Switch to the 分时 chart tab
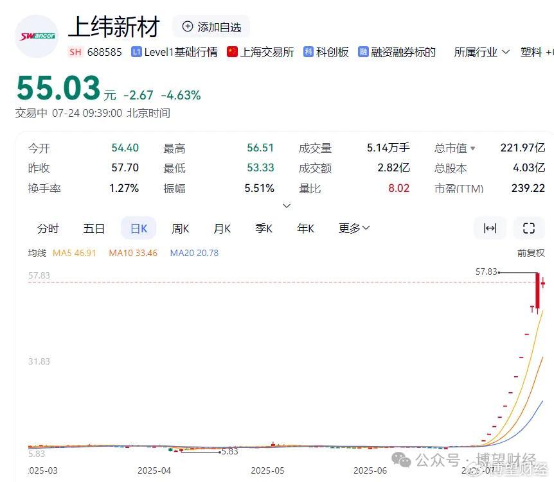 [48, 228]
